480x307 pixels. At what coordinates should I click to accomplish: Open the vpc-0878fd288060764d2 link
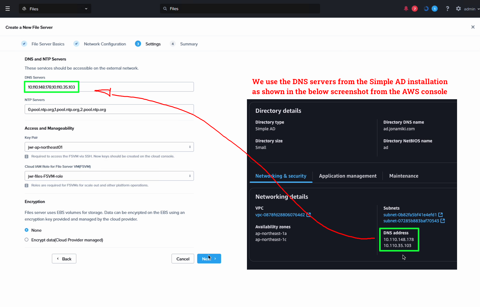click(x=280, y=215)
